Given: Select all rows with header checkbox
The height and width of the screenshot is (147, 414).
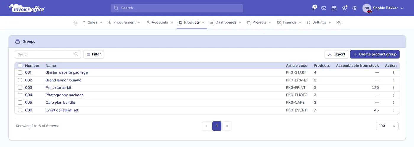Looking at the screenshot, I should (20, 66).
